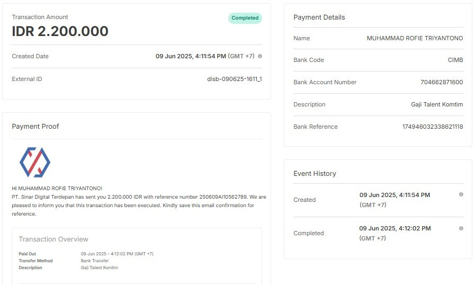Click the Transaction Overview heading
476x285 pixels.
pos(53,239)
